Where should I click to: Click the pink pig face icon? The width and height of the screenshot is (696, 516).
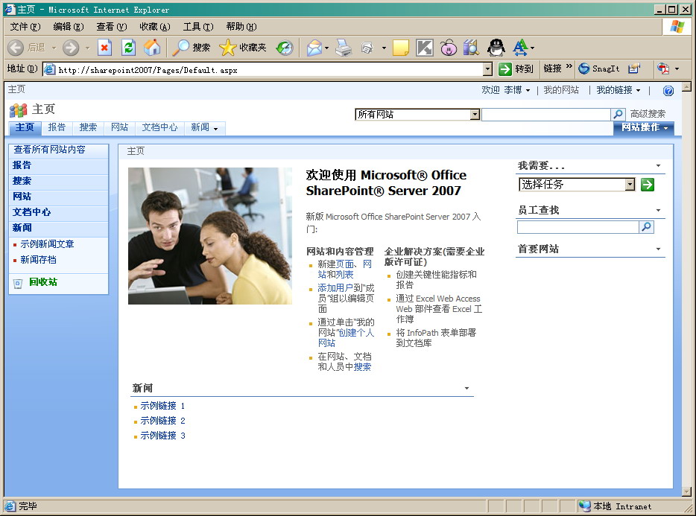[x=449, y=48]
